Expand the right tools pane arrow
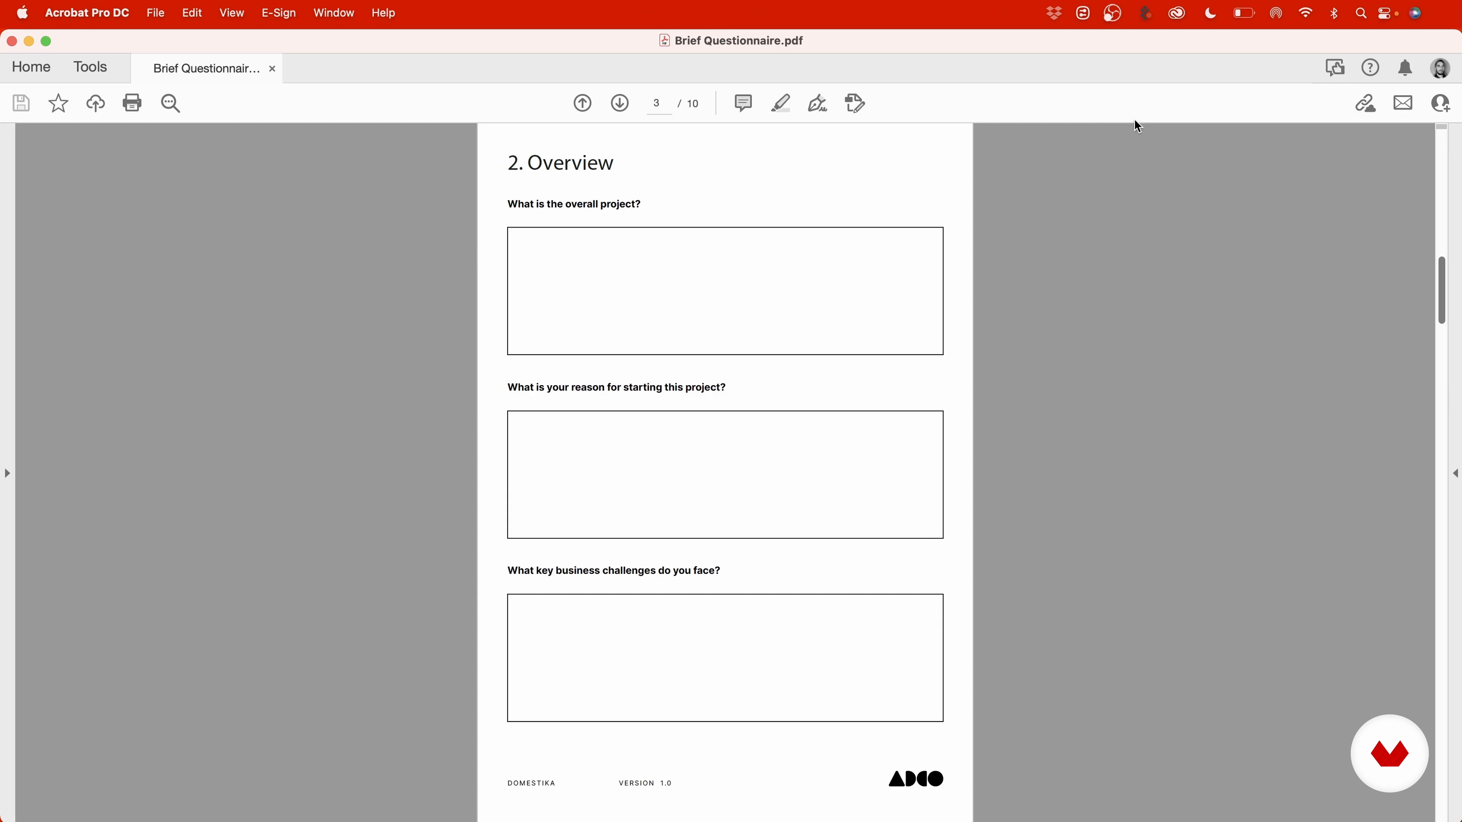The width and height of the screenshot is (1462, 822). tap(1455, 473)
